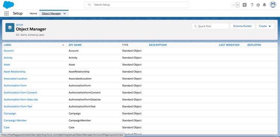280x137 pixels.
Task: Click the Quick Find input field
Action: (210, 26)
